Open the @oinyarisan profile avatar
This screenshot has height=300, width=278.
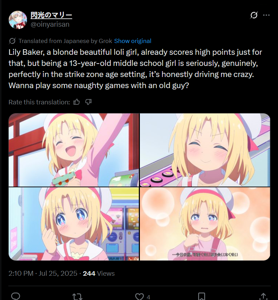click(18, 20)
